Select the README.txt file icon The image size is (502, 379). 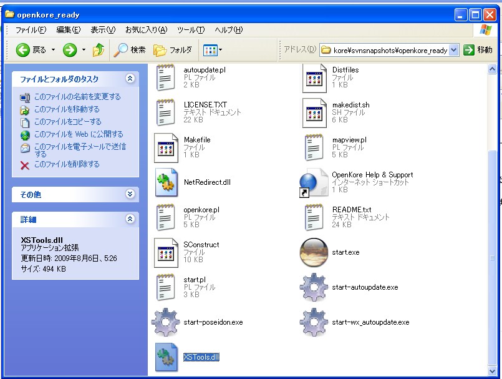[314, 217]
